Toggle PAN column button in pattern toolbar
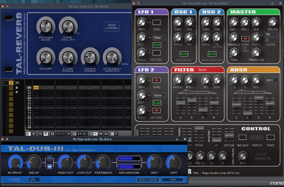Viewport: 284px width, 187px height. [100, 134]
